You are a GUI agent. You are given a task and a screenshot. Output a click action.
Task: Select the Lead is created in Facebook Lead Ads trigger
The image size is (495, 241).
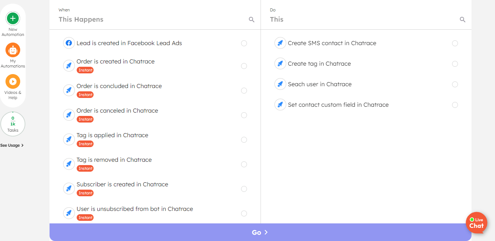244,43
